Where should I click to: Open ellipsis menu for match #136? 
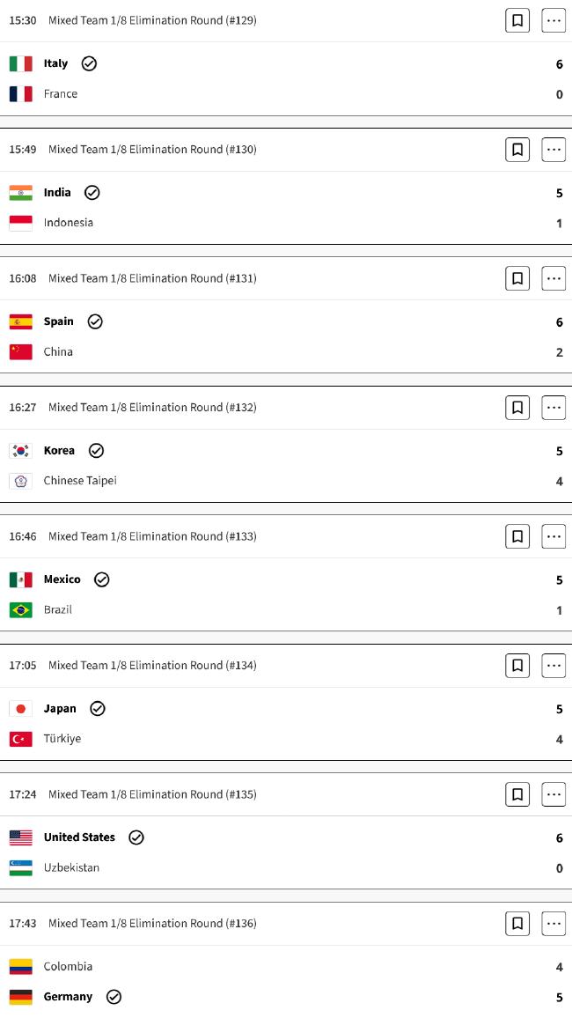554,923
